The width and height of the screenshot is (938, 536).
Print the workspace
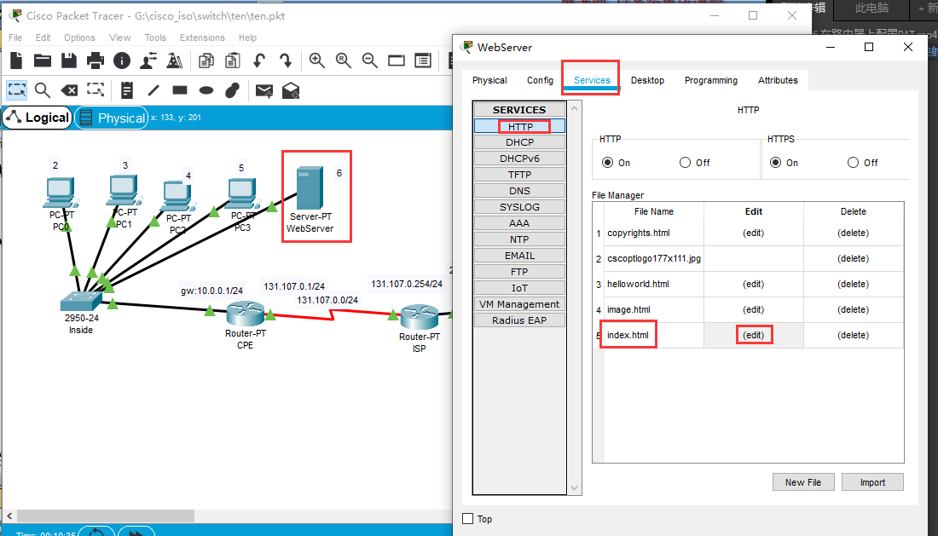(x=96, y=61)
